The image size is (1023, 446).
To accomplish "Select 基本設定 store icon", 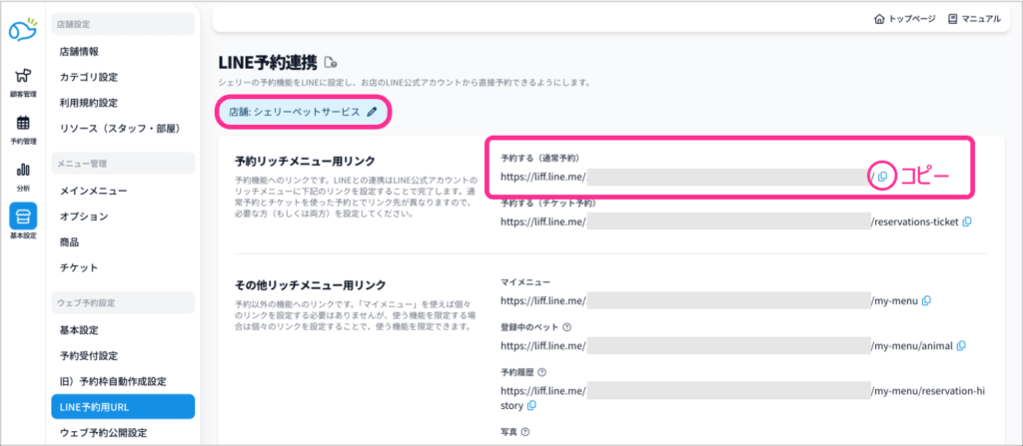I will point(22,221).
